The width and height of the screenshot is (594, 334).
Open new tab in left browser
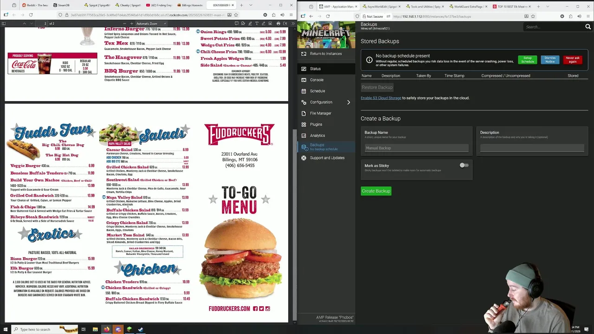241,6
